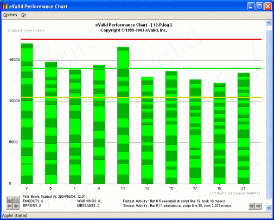Open the Go menu

[x=24, y=15]
